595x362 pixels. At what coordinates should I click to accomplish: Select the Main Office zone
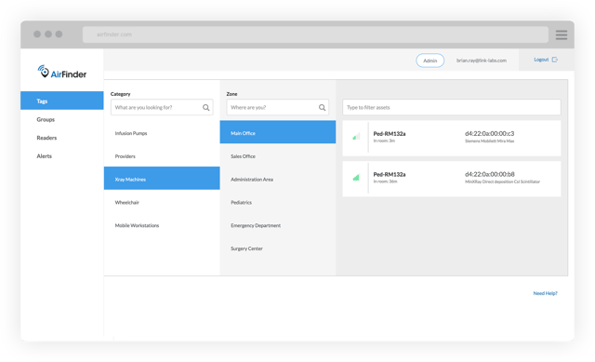pyautogui.click(x=278, y=132)
